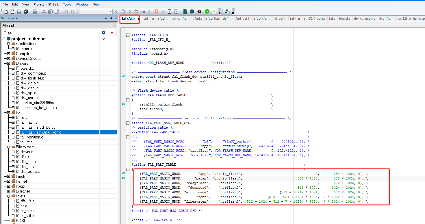The height and width of the screenshot is (224, 425).
Task: Undo the last edit
Action: (x=66, y=12)
